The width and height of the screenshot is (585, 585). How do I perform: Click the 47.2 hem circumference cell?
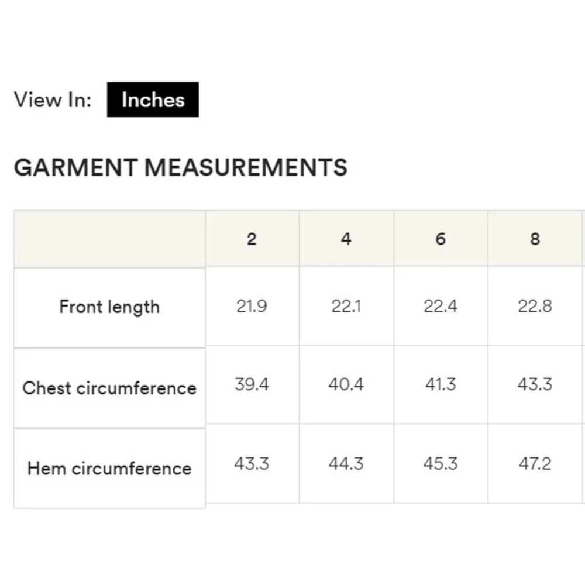coord(535,464)
